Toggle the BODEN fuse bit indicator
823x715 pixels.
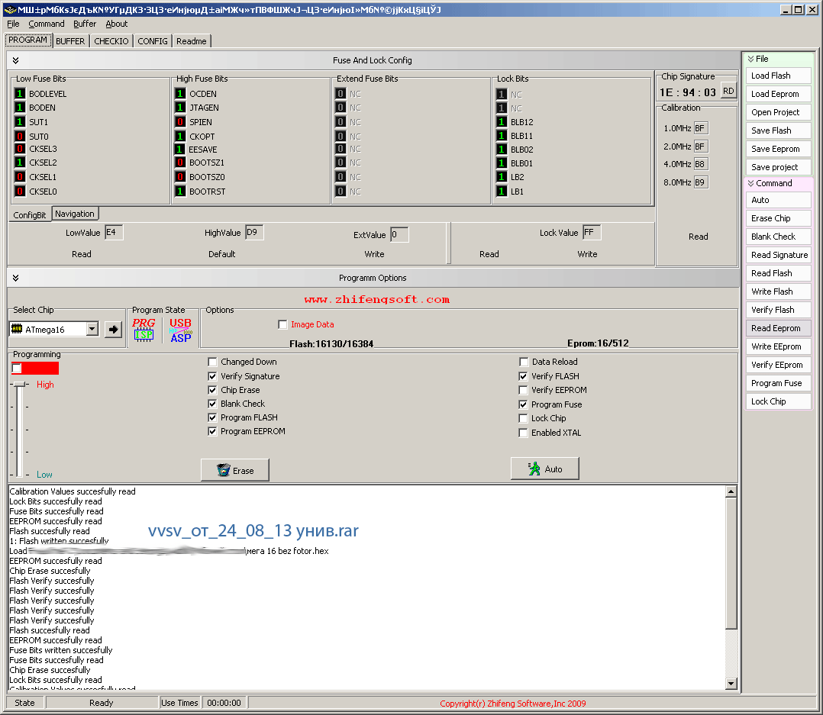[19, 108]
